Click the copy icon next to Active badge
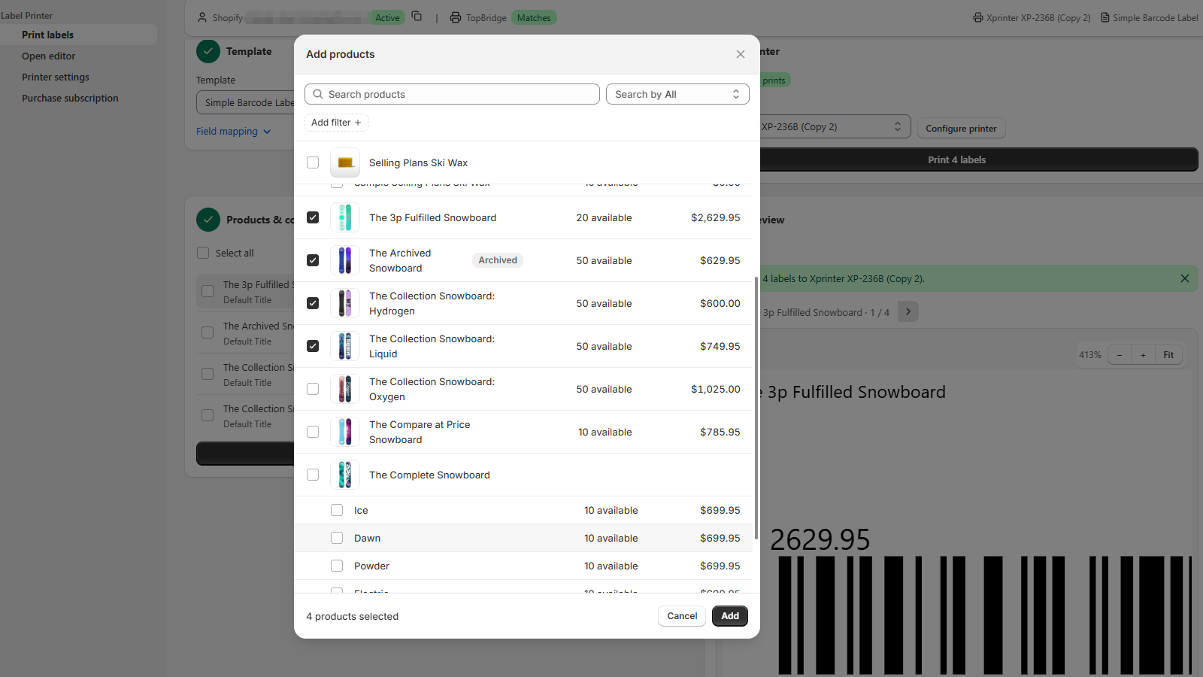 point(417,17)
